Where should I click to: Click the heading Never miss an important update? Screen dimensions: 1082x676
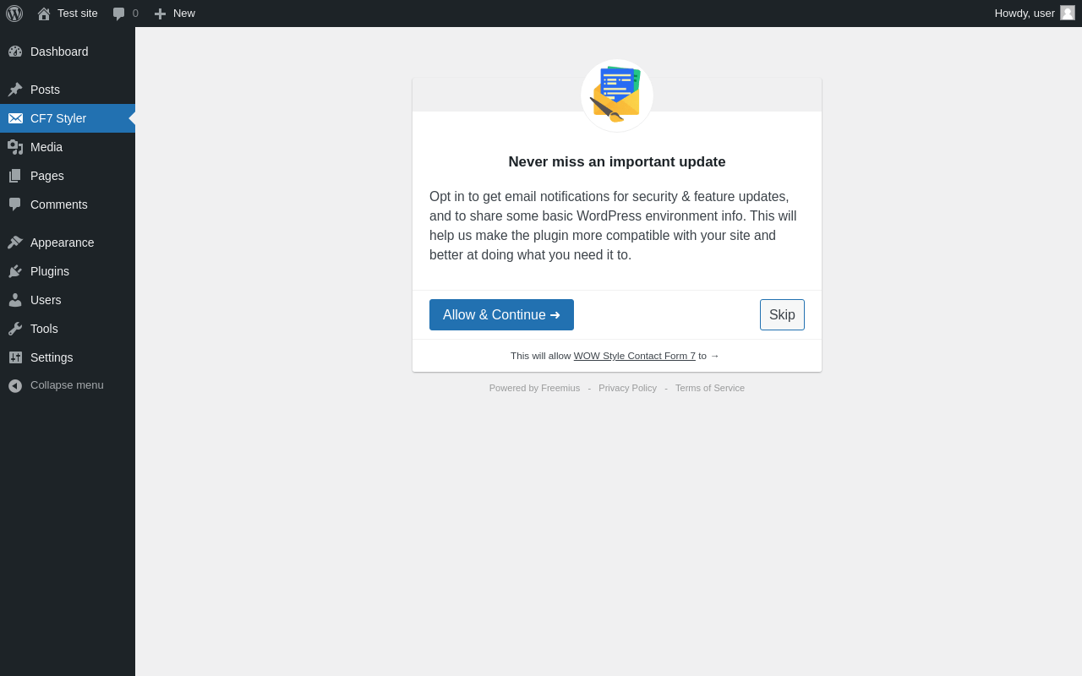[x=617, y=162]
